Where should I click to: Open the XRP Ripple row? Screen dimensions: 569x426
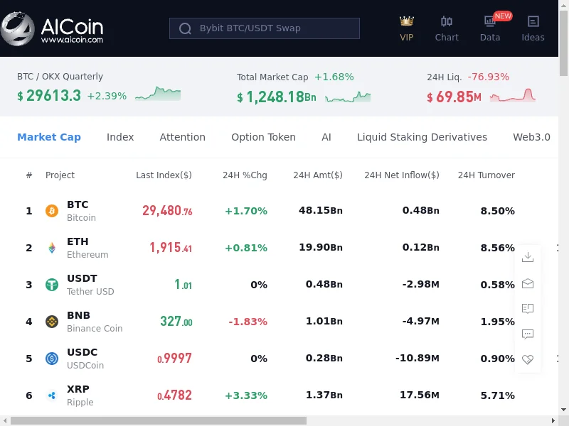coord(80,395)
